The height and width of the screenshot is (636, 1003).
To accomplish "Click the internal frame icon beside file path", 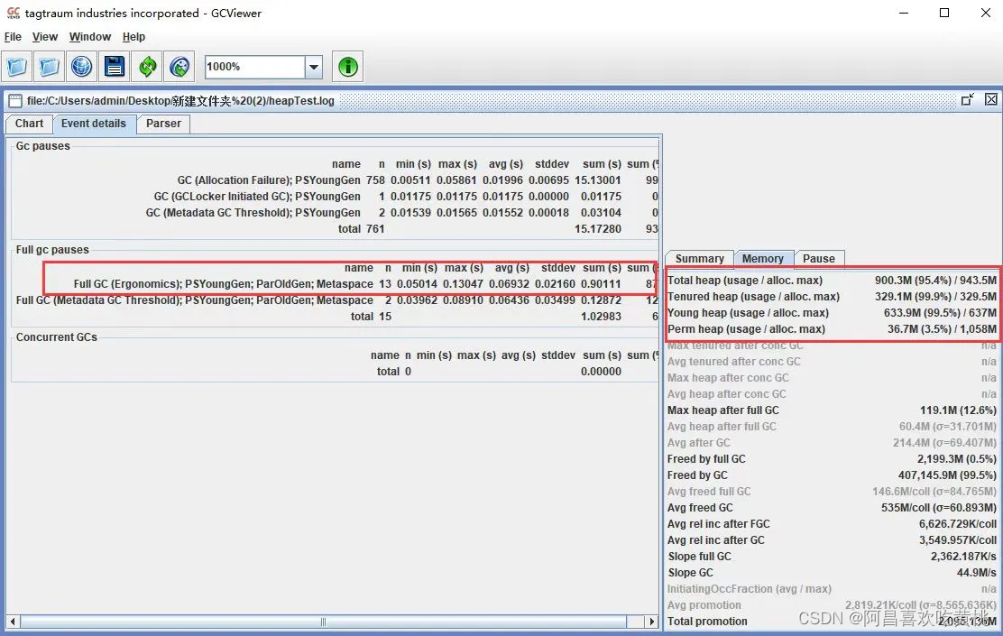I will (14, 100).
